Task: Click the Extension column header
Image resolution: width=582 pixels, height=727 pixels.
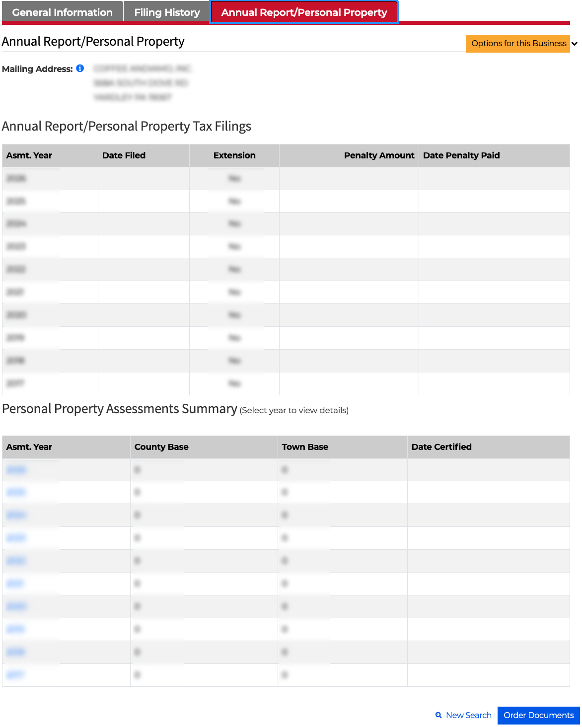Action: tap(234, 155)
